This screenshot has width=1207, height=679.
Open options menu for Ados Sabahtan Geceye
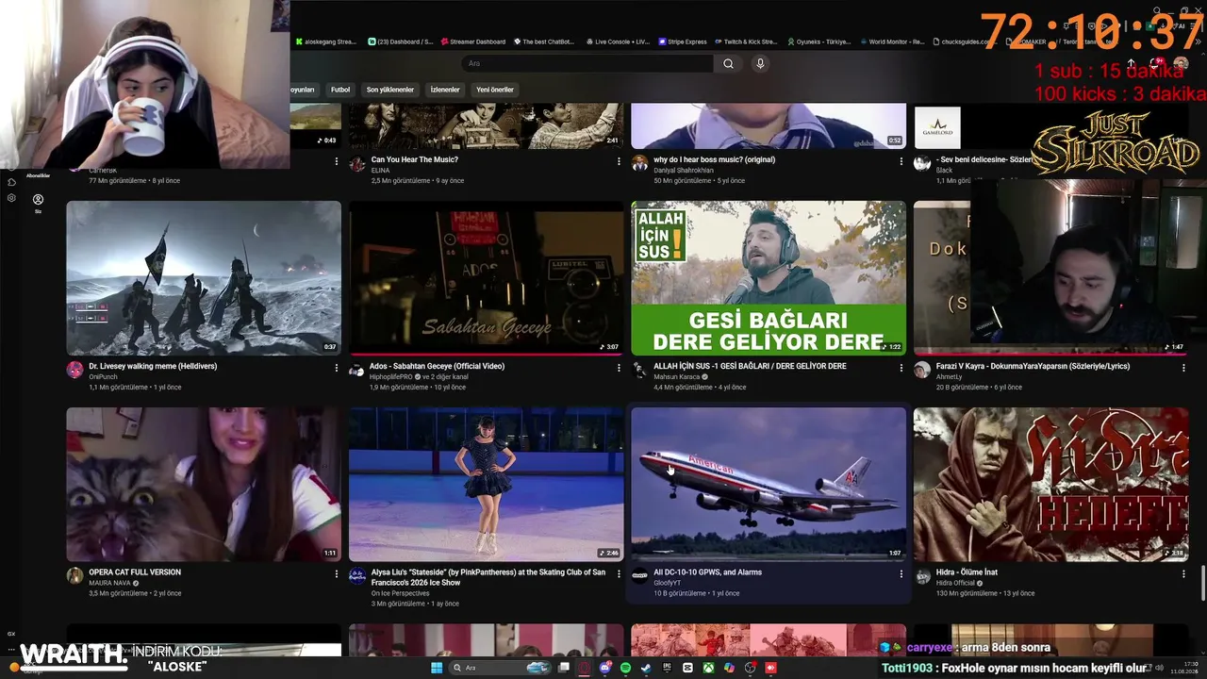(x=619, y=368)
